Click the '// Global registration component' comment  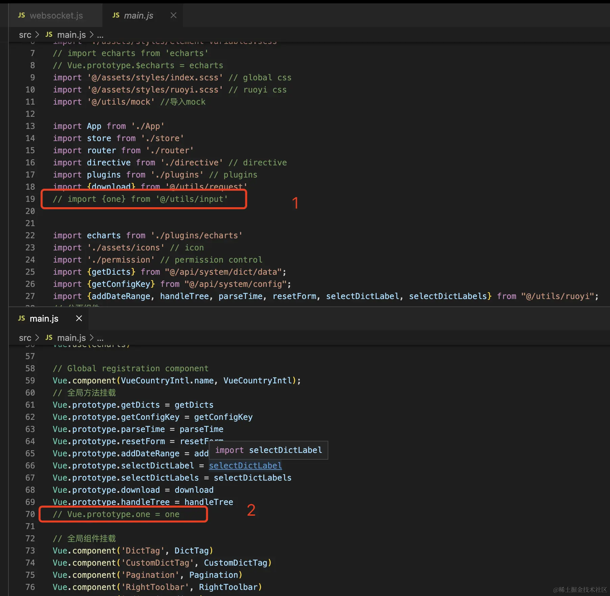click(x=130, y=369)
